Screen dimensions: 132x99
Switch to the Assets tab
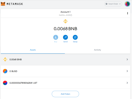click(x=33, y=50)
